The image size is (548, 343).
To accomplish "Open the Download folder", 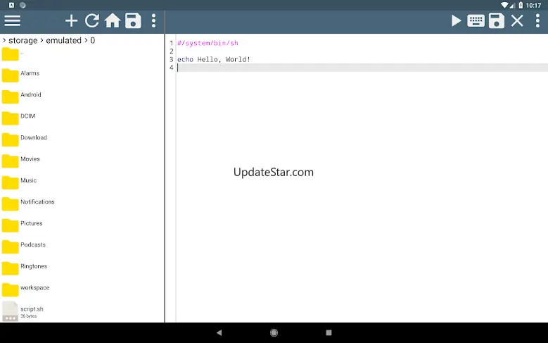I will pyautogui.click(x=82, y=139).
